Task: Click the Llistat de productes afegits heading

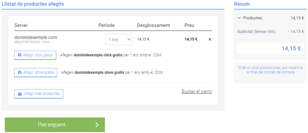Action: (x=33, y=4)
